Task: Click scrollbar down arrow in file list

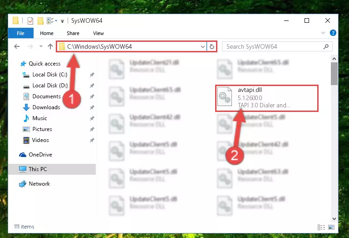Action: [334, 219]
